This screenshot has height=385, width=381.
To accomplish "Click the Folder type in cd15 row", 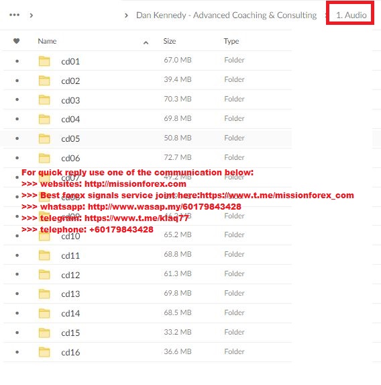I will click(234, 332).
